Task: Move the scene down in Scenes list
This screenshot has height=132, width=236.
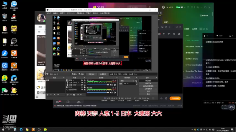Action: pos(58,95)
